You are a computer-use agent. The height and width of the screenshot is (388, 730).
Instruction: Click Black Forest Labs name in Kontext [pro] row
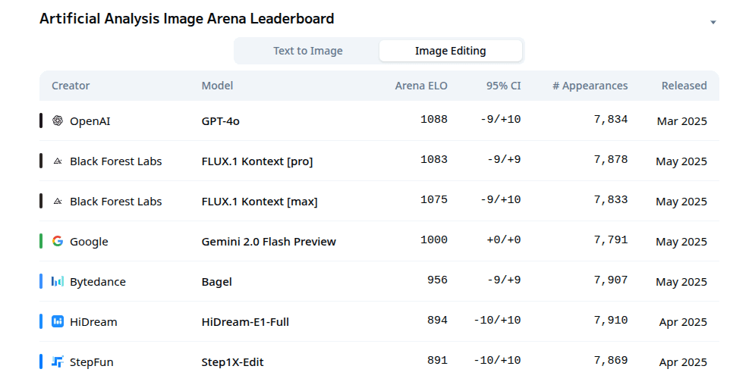[116, 161]
